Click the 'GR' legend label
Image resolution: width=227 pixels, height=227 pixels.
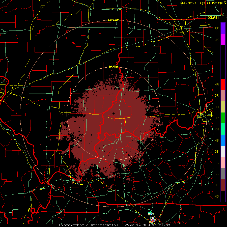216,96
